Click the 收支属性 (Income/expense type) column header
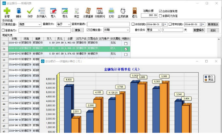This screenshot has height=138, width=222. [116, 39]
